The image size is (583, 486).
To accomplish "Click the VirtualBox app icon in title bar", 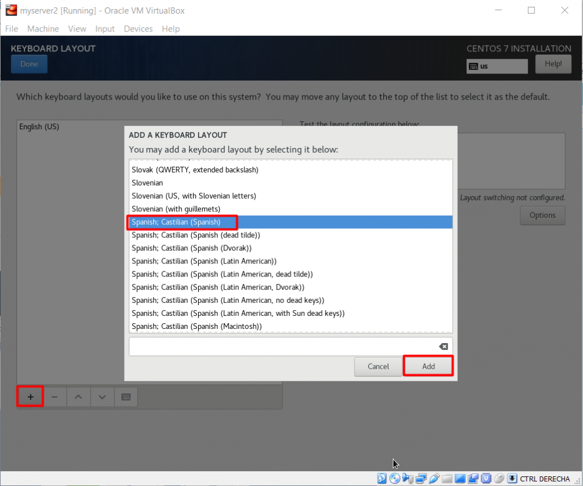I will (x=11, y=10).
